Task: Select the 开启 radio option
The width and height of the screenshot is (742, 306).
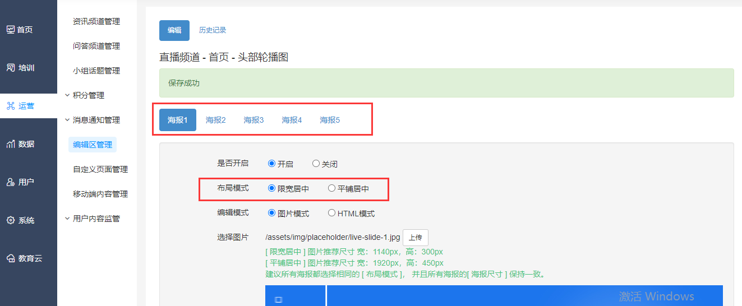Action: click(x=271, y=164)
